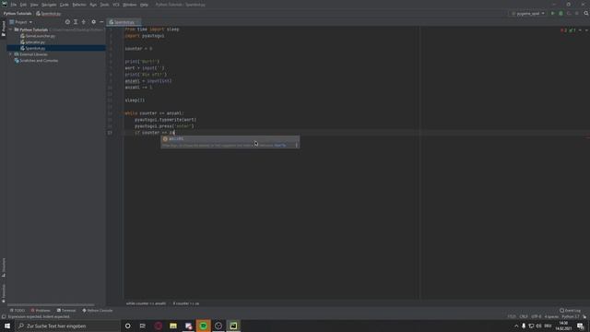Click the line separator CRLF status widget
This screenshot has width=590, height=332.
click(524, 316)
